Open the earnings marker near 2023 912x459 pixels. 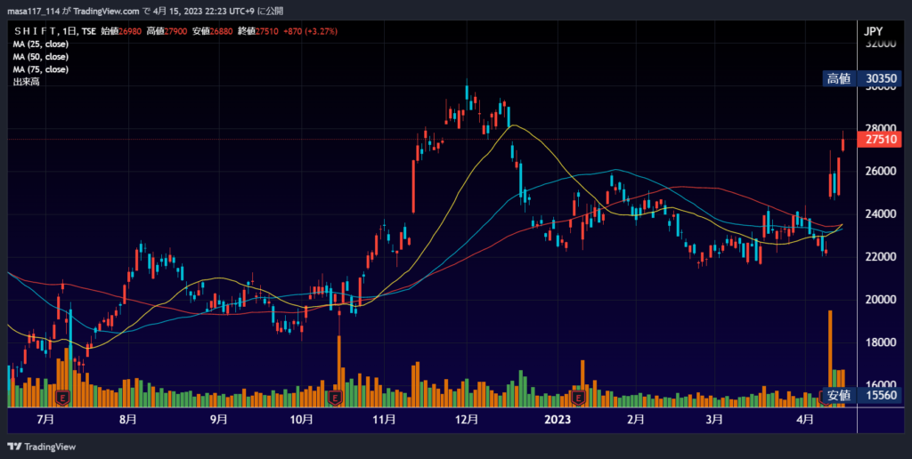coord(577,398)
